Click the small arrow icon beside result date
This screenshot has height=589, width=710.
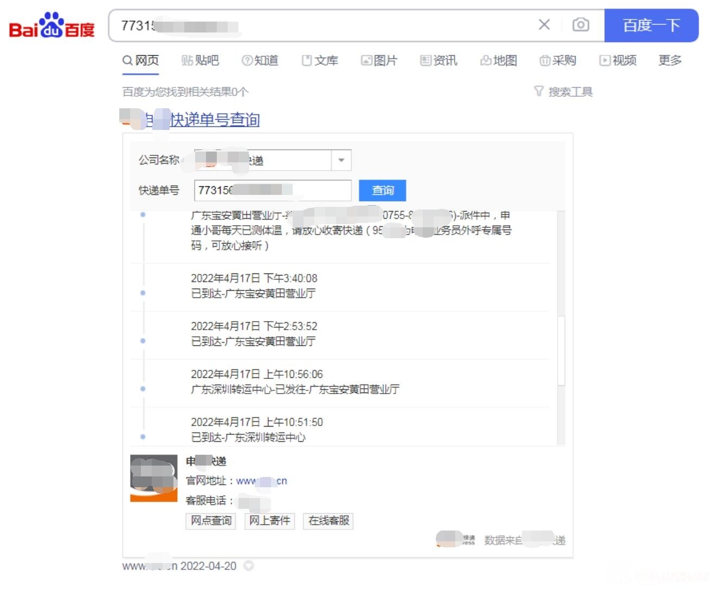[x=249, y=566]
